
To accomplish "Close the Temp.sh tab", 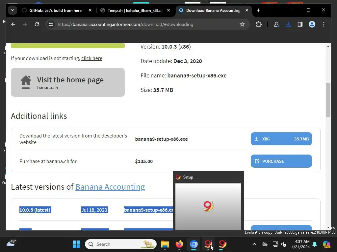I will [168, 10].
